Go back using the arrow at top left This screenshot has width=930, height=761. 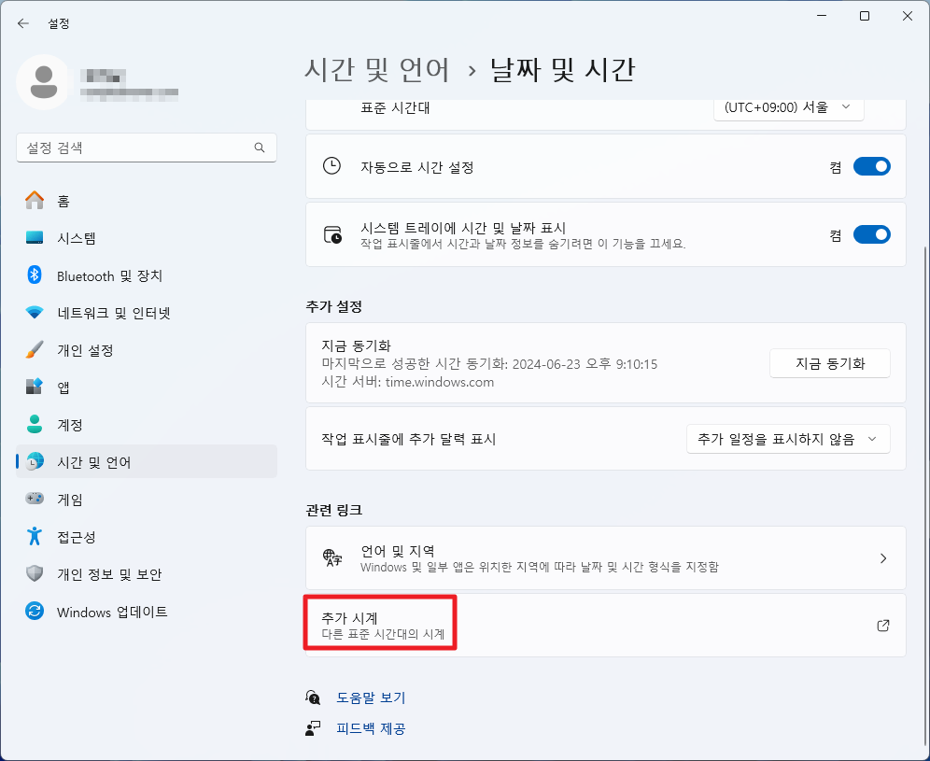(22, 23)
